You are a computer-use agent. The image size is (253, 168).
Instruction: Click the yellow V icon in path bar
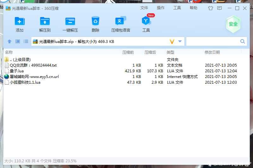(x=172, y=42)
